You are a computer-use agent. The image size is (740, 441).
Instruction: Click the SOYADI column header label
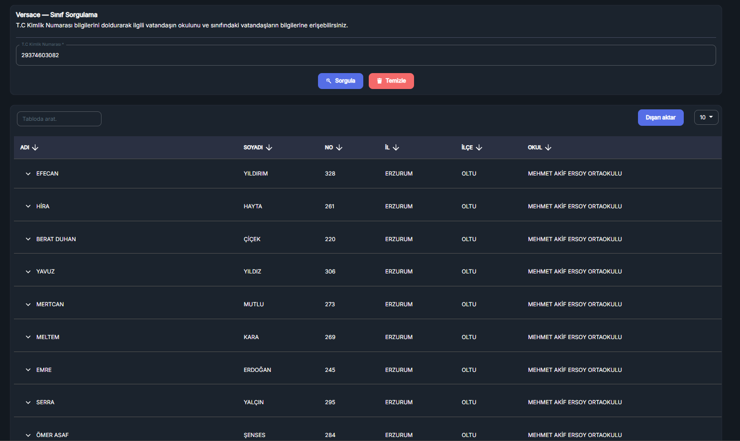pos(253,148)
